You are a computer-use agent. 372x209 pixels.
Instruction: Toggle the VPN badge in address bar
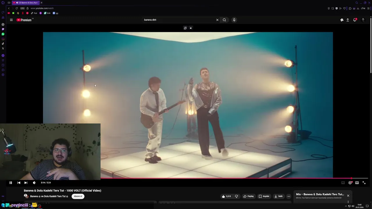point(22,8)
